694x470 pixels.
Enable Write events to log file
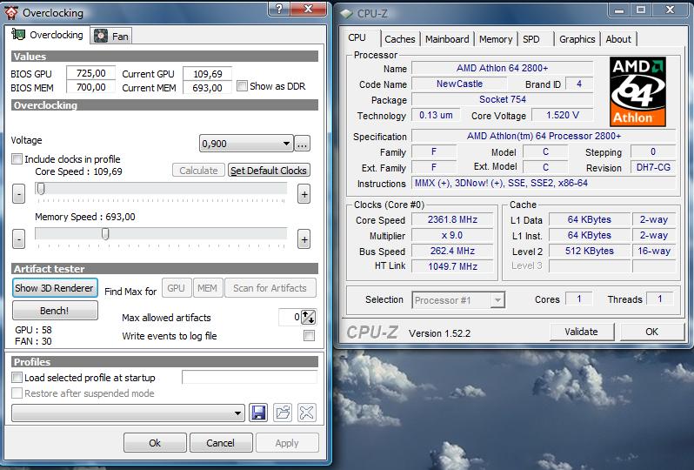point(310,335)
